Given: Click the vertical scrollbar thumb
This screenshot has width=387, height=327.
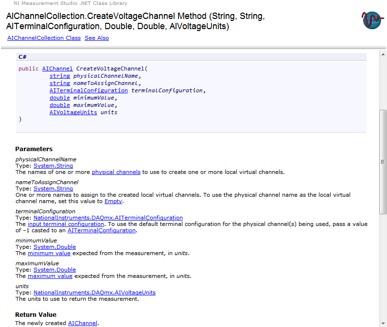Looking at the screenshot, I should pyautogui.click(x=383, y=162).
